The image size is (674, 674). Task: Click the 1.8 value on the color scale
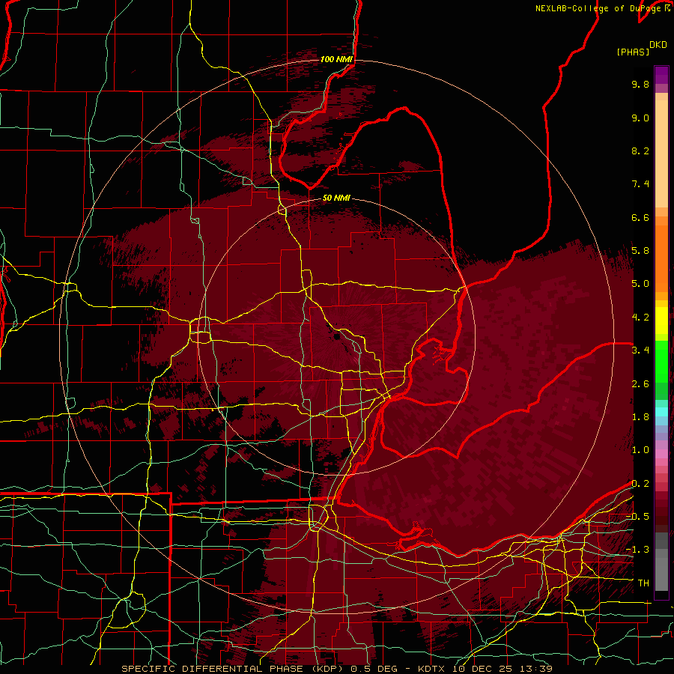640,417
